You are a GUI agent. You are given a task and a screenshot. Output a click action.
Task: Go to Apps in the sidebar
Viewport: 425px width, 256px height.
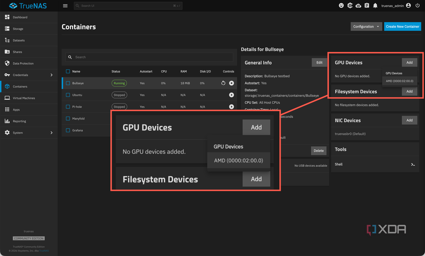pyautogui.click(x=29, y=109)
